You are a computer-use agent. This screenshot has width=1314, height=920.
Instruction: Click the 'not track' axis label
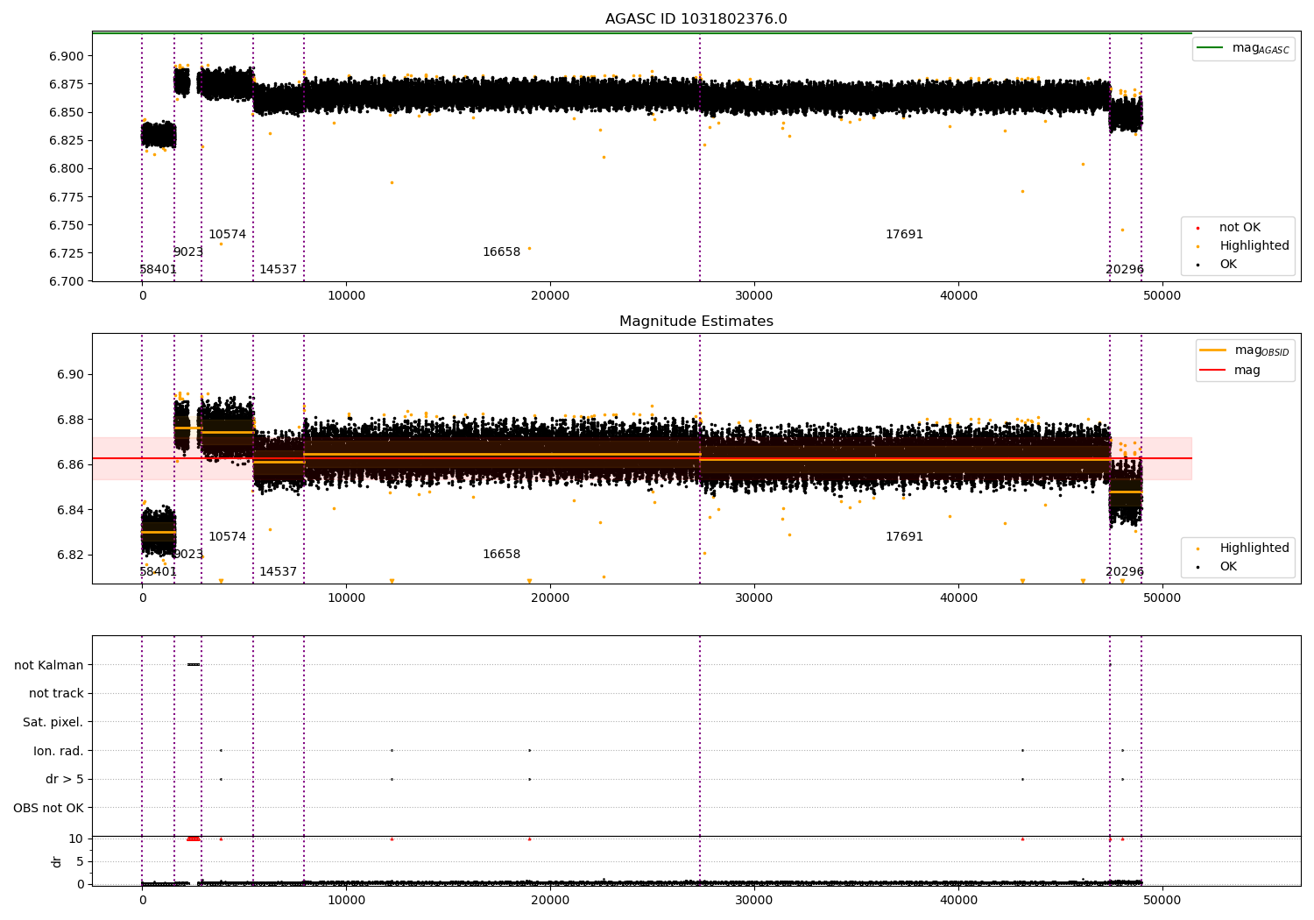56,694
